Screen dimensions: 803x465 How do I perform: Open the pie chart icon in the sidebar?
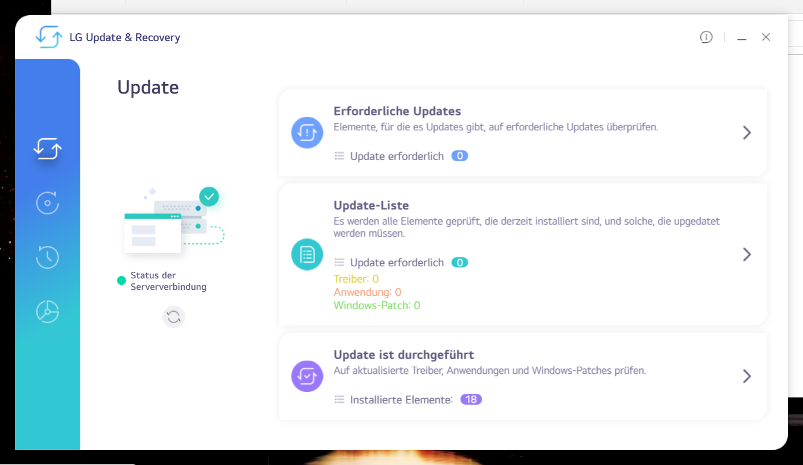48,312
